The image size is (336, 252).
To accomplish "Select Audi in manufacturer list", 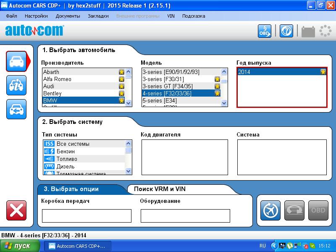I will (80, 86).
